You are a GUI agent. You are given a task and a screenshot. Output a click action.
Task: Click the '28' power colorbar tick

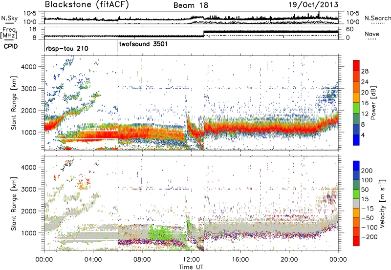click(x=365, y=71)
